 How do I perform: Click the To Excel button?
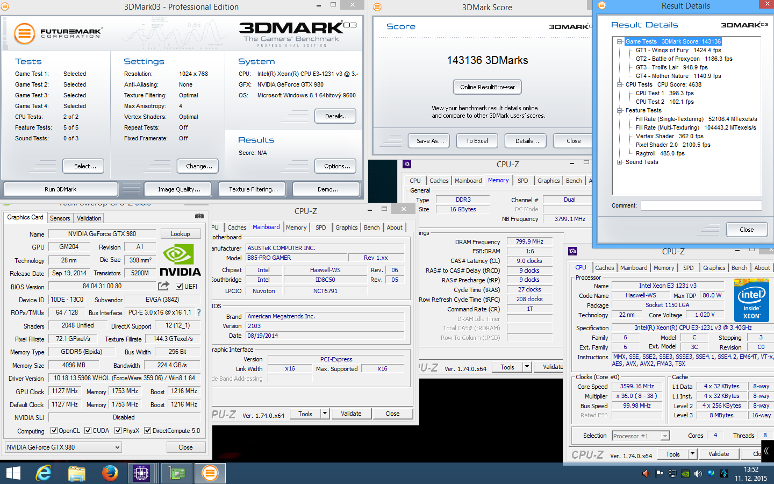[477, 141]
